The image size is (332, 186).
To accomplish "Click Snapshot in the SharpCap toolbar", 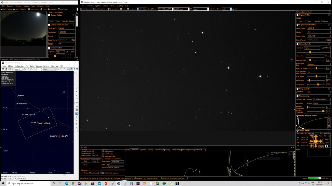I will click(132, 9).
